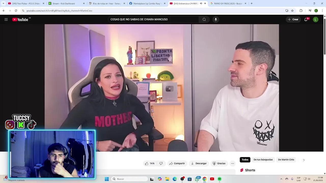Like the video with 14 k likes

(150, 163)
